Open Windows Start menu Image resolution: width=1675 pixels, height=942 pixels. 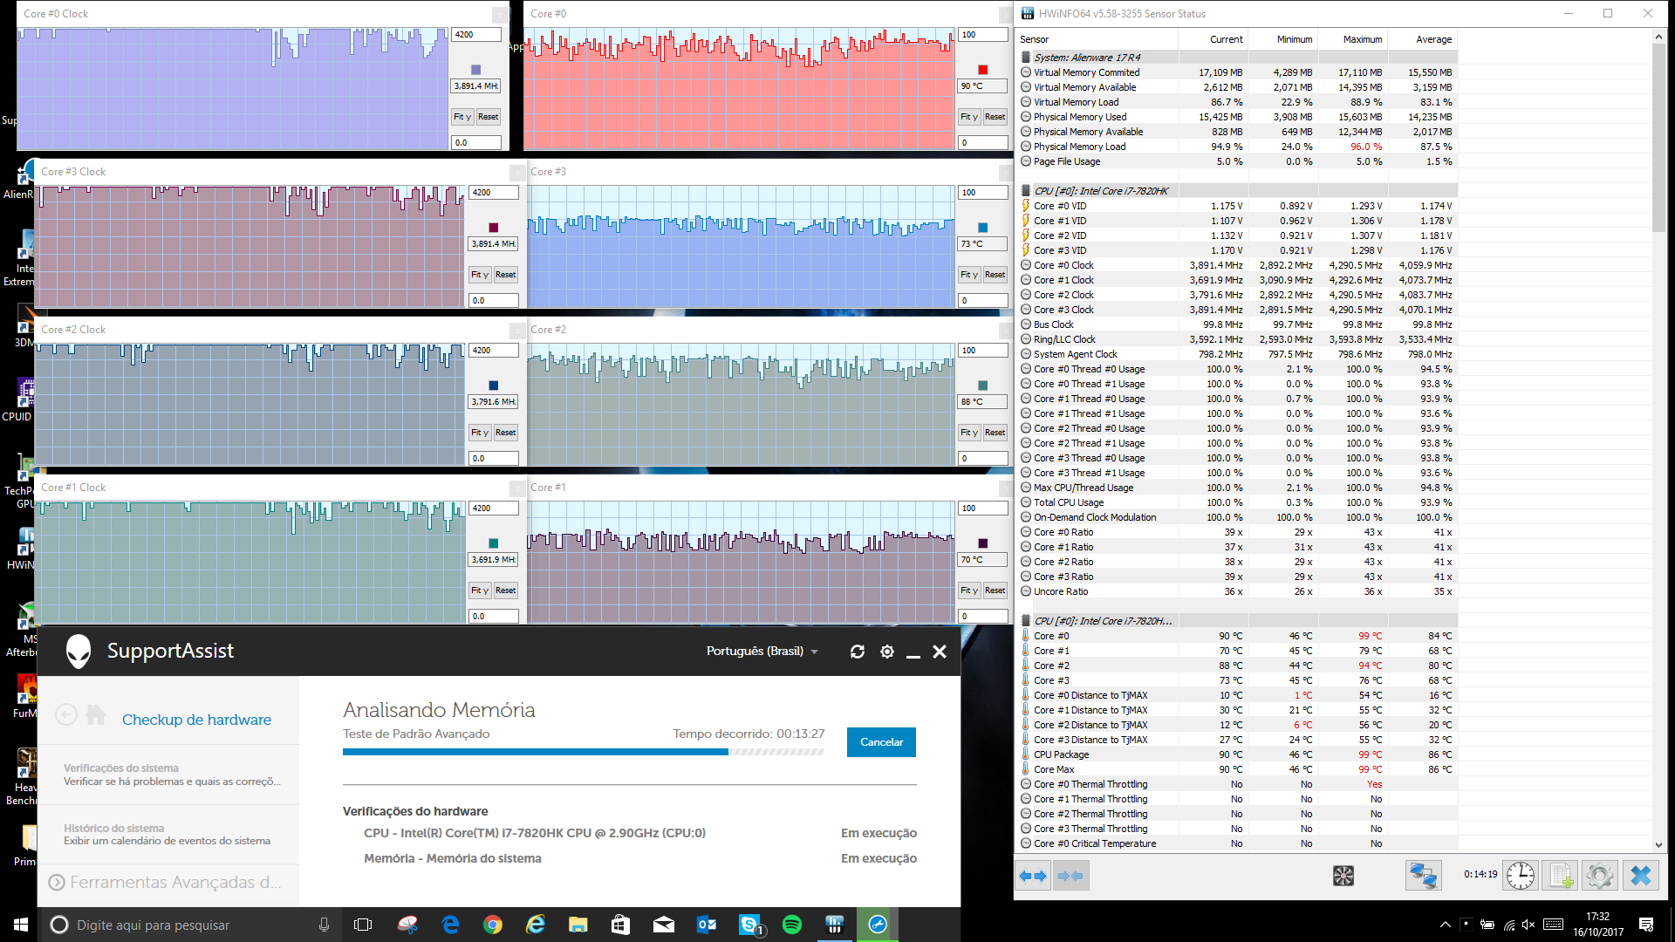(21, 925)
